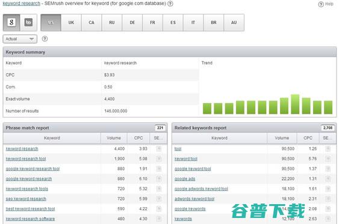The image size is (339, 224).
Task: Select the Google search engine icon
Action: click(x=11, y=22)
